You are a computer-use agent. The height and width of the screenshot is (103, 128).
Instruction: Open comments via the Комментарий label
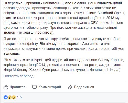tap(50, 87)
